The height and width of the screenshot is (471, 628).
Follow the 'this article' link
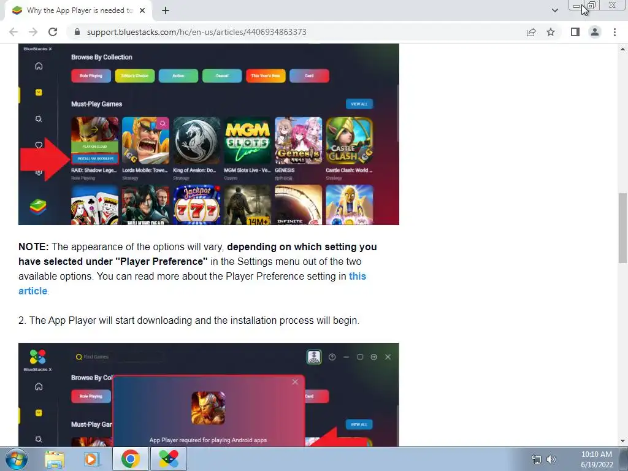[x=358, y=277]
